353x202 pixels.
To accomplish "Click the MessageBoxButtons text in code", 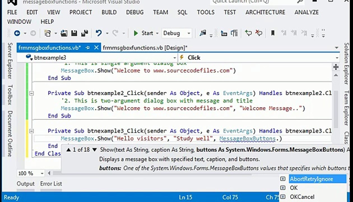I will tap(247, 139).
